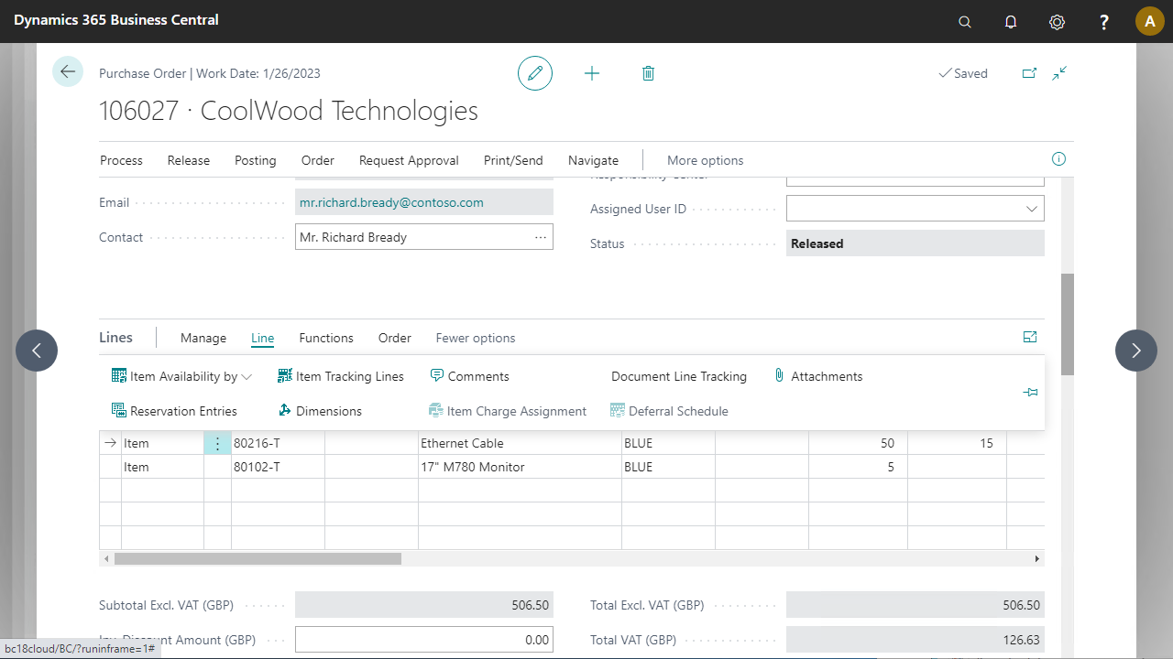Open the search magnifier icon
Screen dimensions: 1173x659
tap(965, 21)
